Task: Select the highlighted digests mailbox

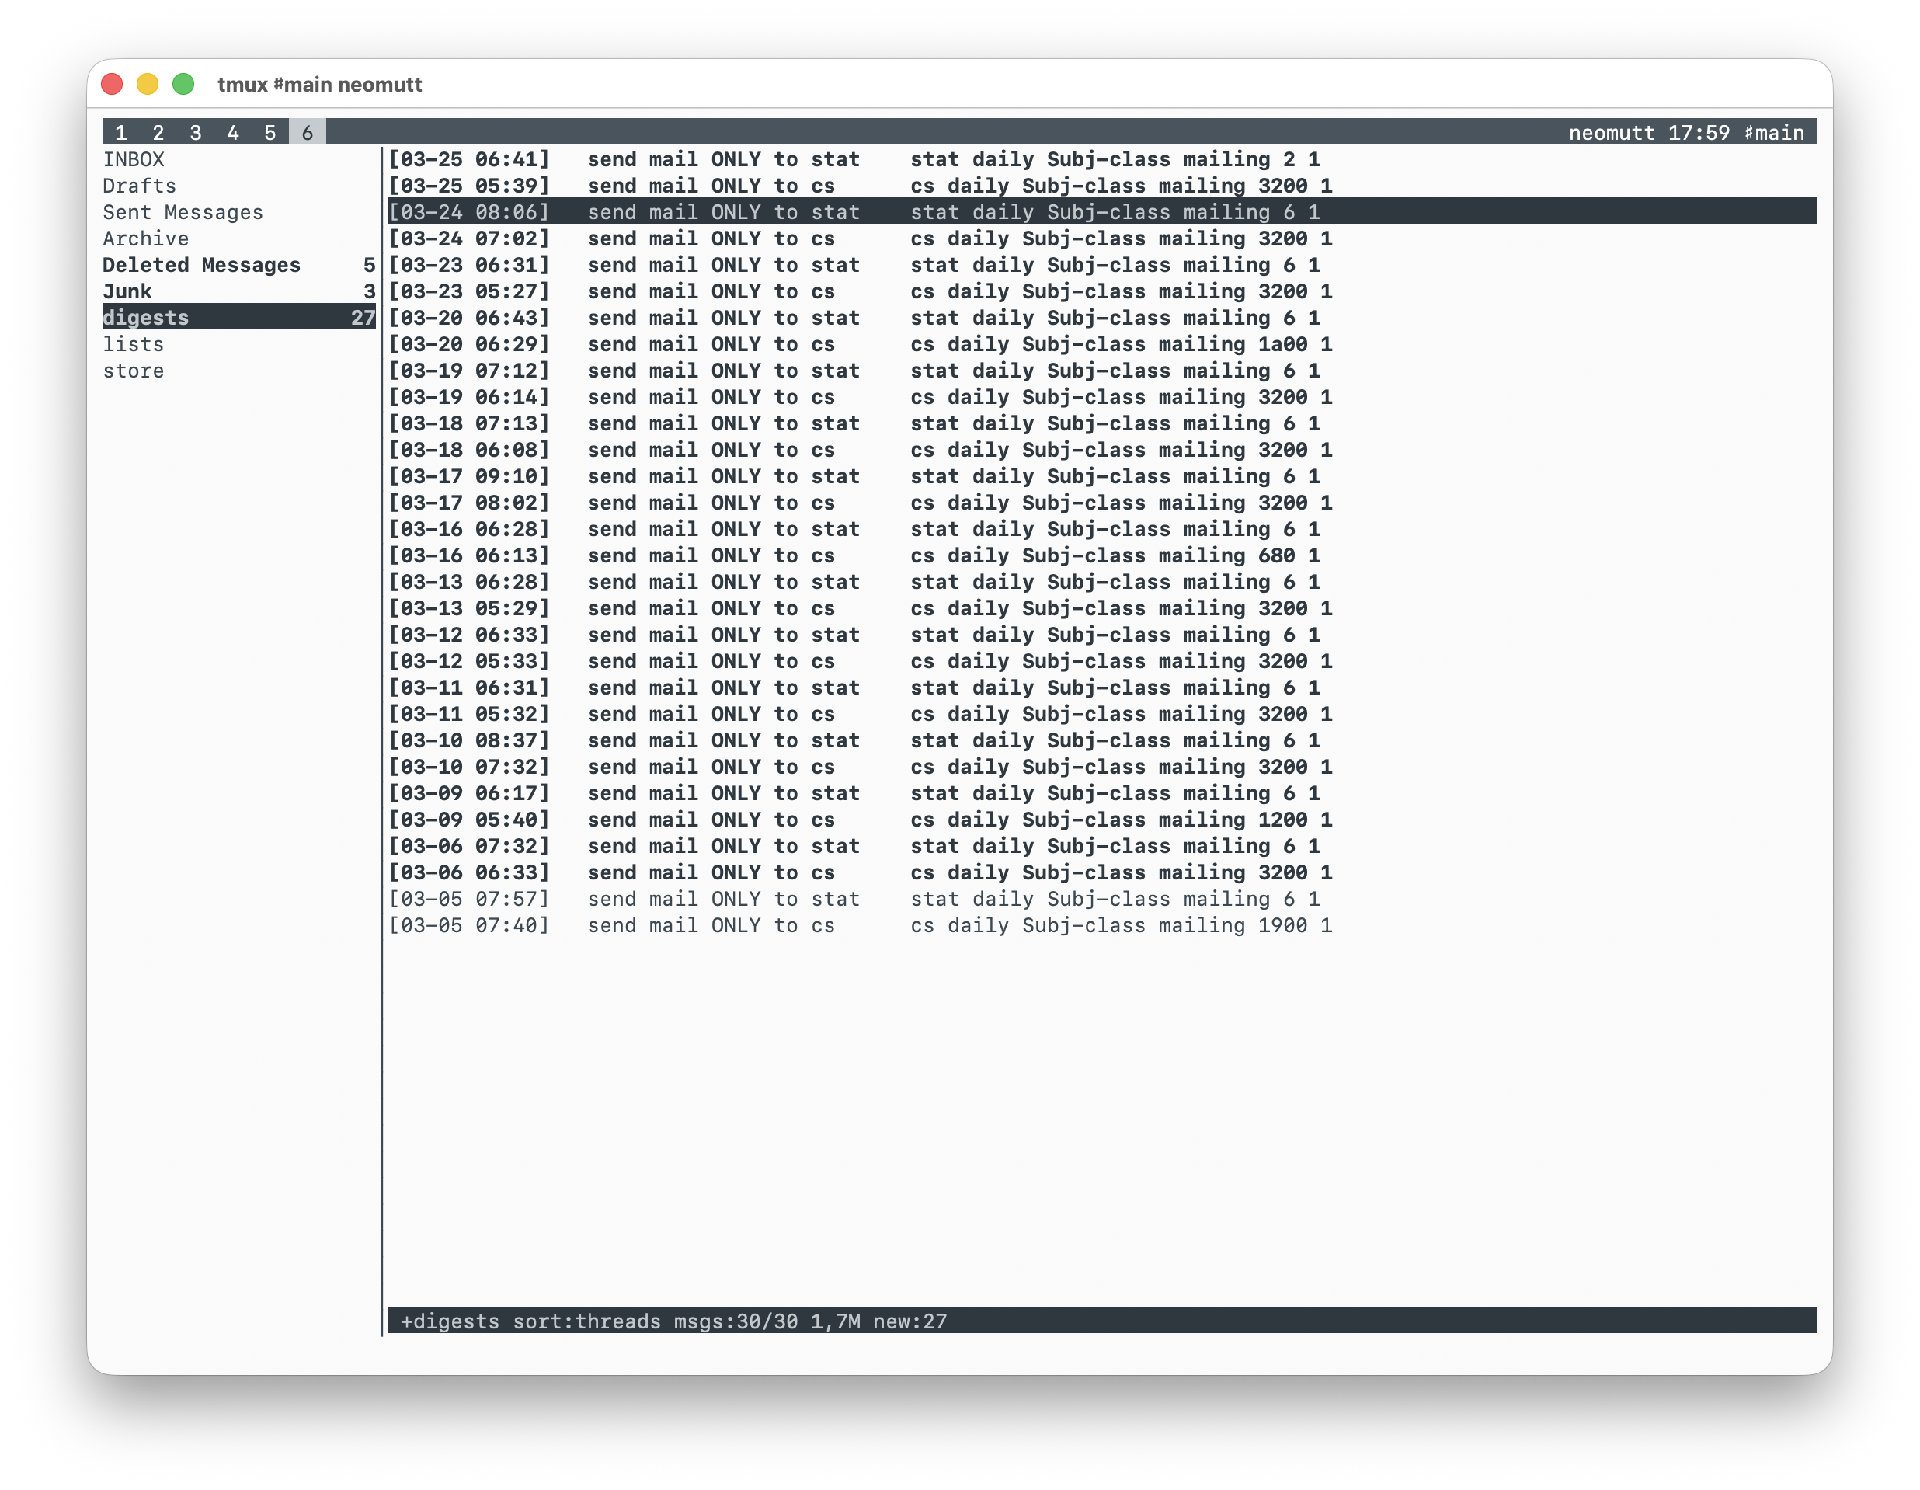Action: coord(146,317)
